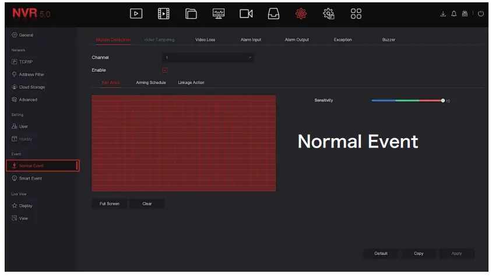
Task: Open General settings in sidebar
Action: tap(22, 35)
